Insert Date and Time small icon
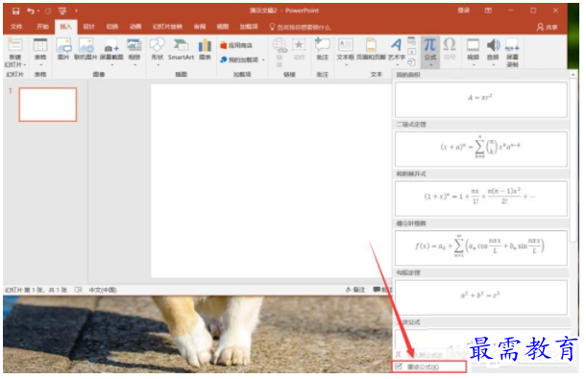Image resolution: width=586 pixels, height=379 pixels. tap(411, 40)
